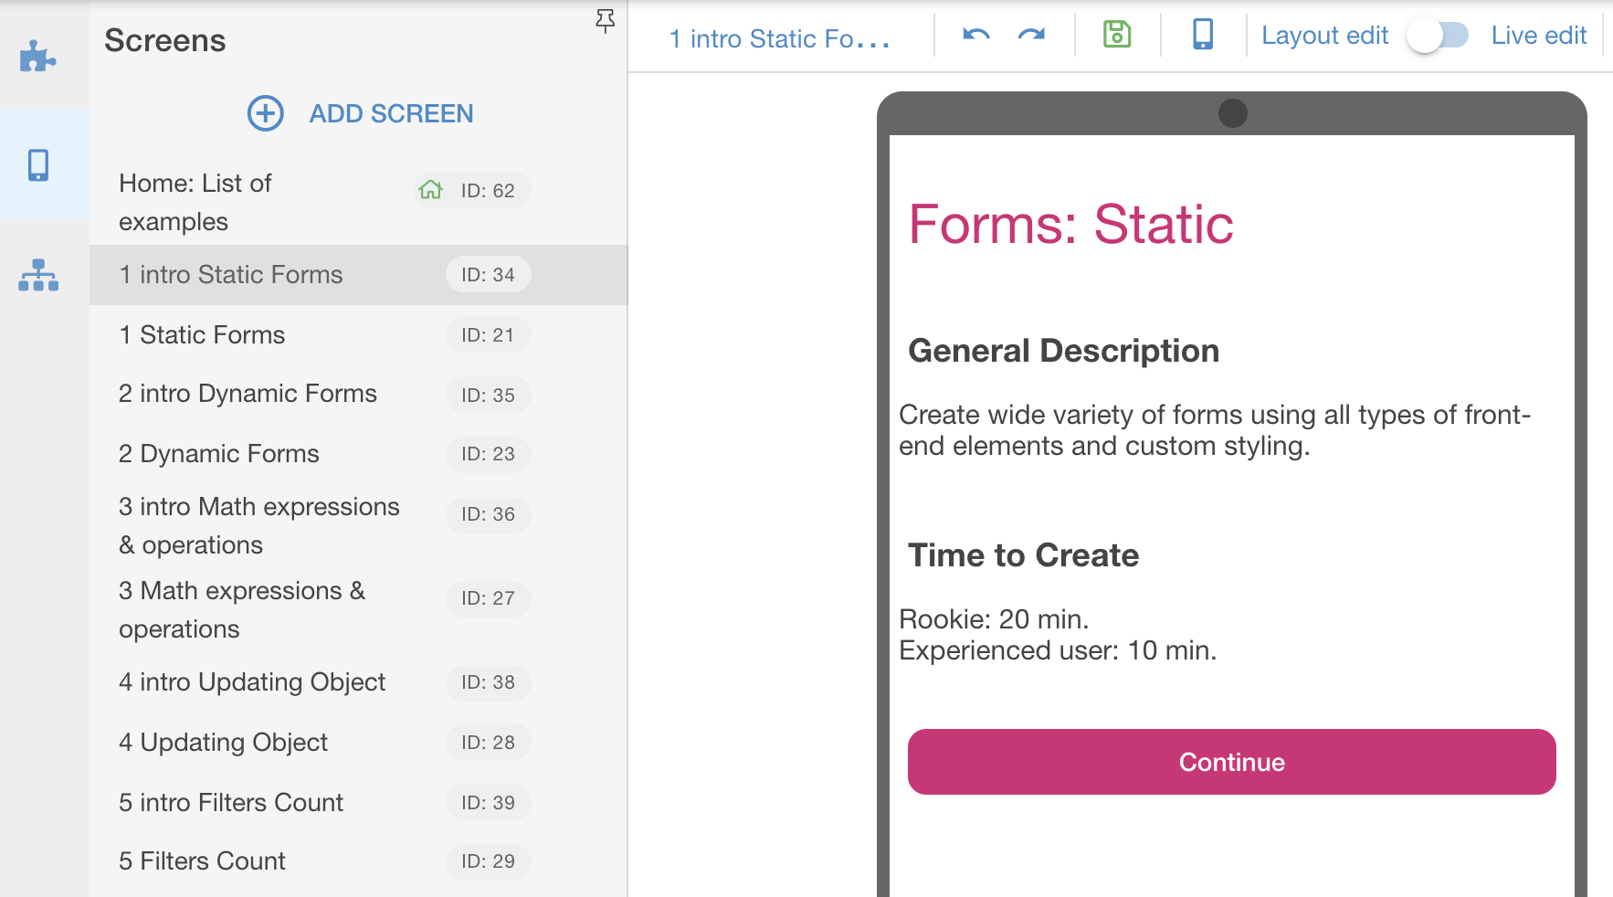
Task: Select the mobile Screens sidebar icon
Action: pos(38,165)
